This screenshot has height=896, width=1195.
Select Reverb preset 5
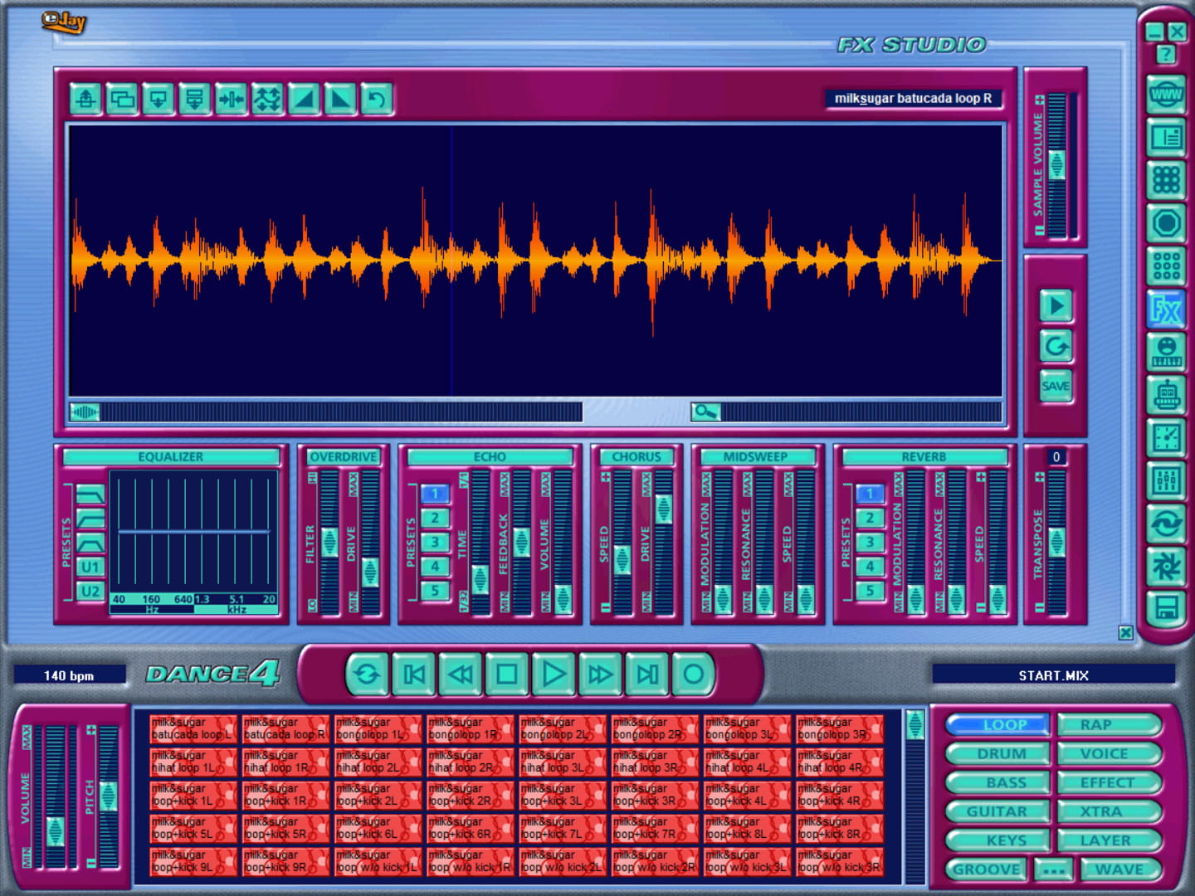pos(869,591)
